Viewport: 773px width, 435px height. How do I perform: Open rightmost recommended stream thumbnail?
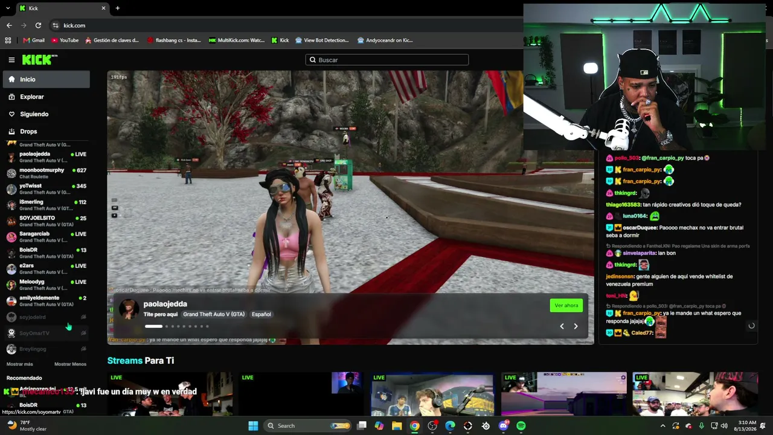coord(695,394)
